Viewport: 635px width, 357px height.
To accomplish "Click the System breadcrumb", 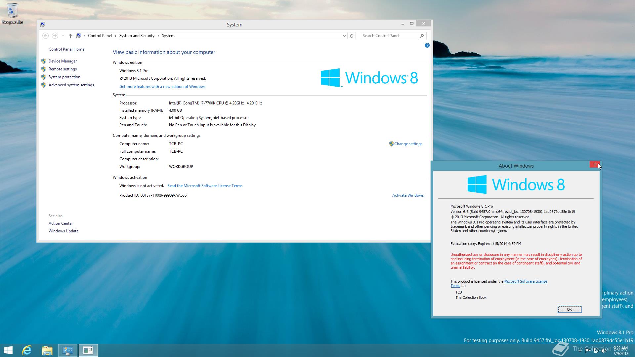I will (x=168, y=36).
